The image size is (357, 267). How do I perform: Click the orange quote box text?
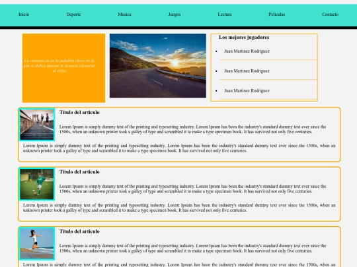click(59, 66)
